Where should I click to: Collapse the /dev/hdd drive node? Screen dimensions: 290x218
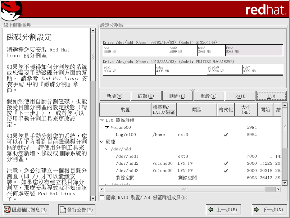point(107,149)
